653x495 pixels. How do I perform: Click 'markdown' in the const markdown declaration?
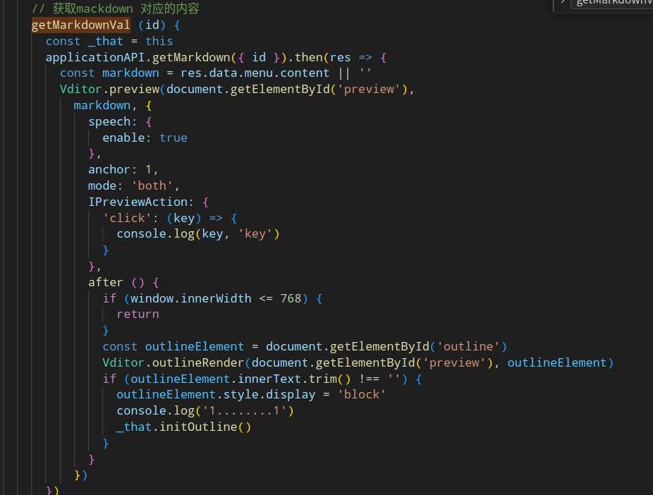pyautogui.click(x=130, y=73)
